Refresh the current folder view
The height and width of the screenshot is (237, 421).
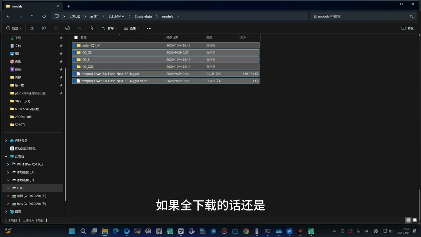[44, 16]
